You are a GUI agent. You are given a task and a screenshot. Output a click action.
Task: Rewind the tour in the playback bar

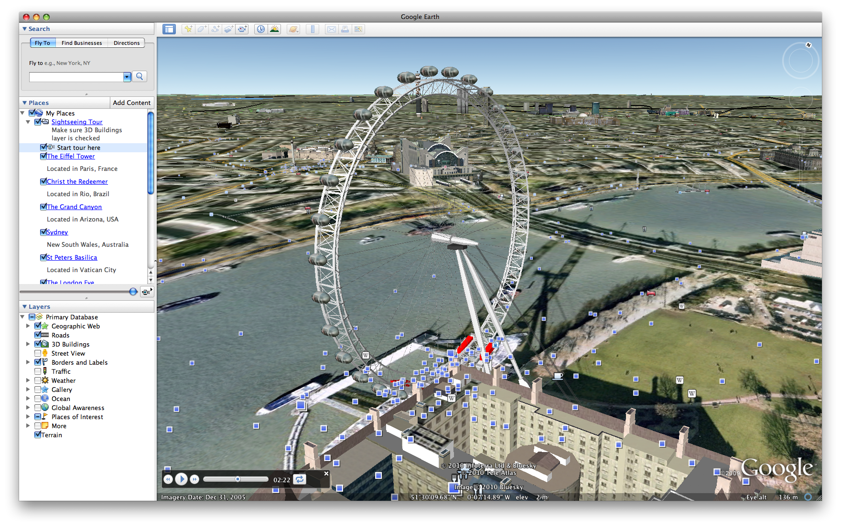pos(168,479)
